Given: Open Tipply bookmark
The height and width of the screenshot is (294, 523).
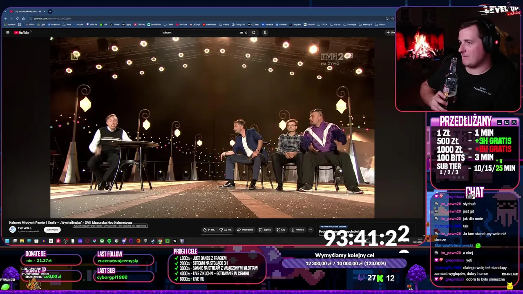Looking at the screenshot, I should 127,24.
